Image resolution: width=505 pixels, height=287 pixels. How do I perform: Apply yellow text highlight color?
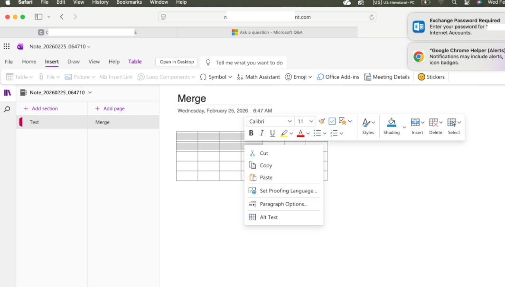click(x=284, y=133)
